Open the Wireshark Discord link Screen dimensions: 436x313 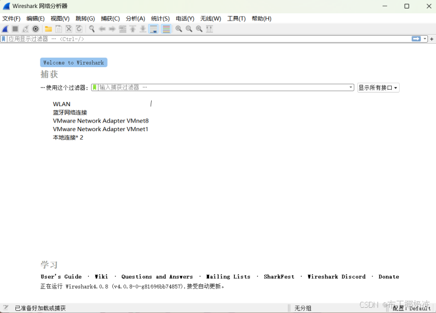click(x=336, y=277)
